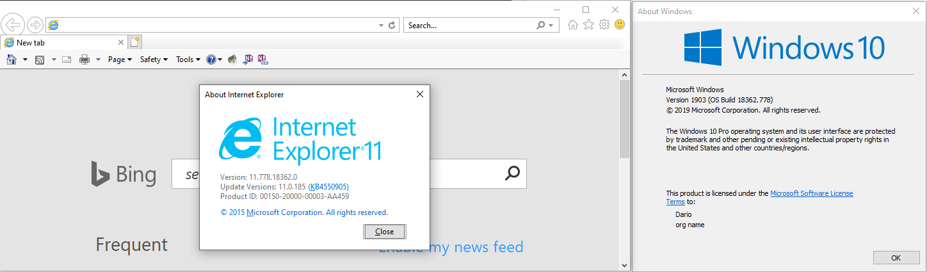Start Bing search with the magnifier icon
Image resolution: width=927 pixels, height=272 pixels.
point(512,173)
